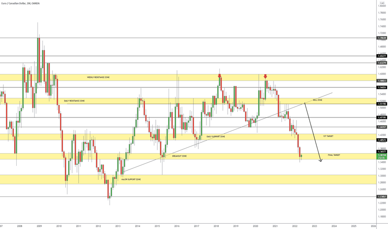Image resolution: width=388 pixels, height=229 pixels.
Task: Click the 1.34000 price axis tick
Action: [382, 162]
